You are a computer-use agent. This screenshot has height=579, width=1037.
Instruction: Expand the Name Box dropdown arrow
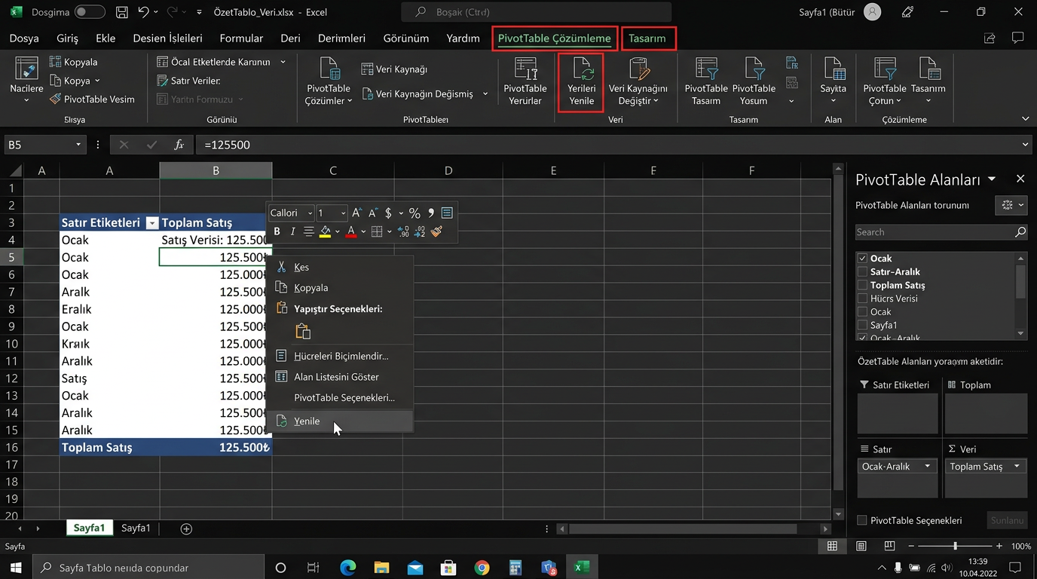(x=78, y=145)
